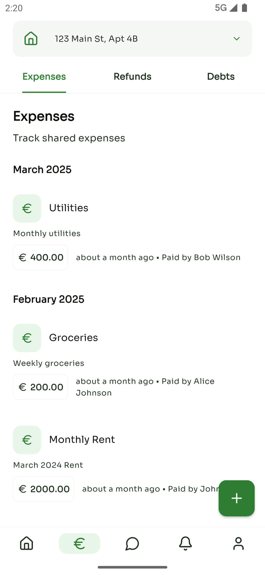The image size is (265, 575).
Task: Tap the euro icon beside Groceries
Action: [27, 338]
